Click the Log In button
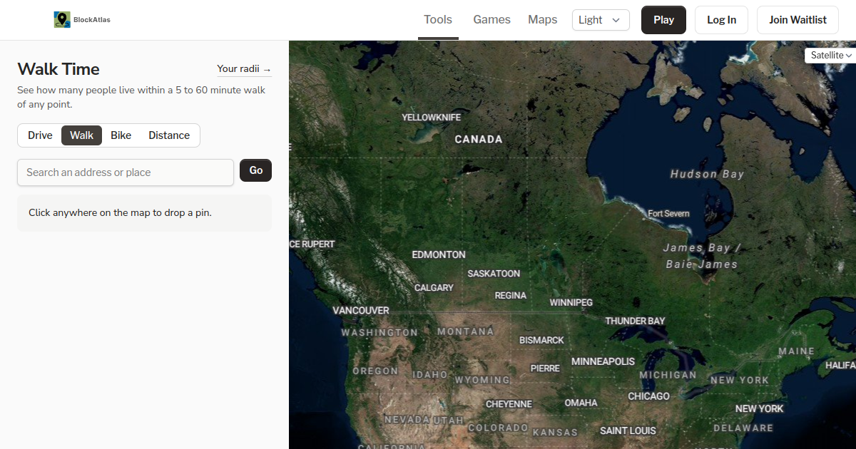The height and width of the screenshot is (449, 856). (x=721, y=20)
